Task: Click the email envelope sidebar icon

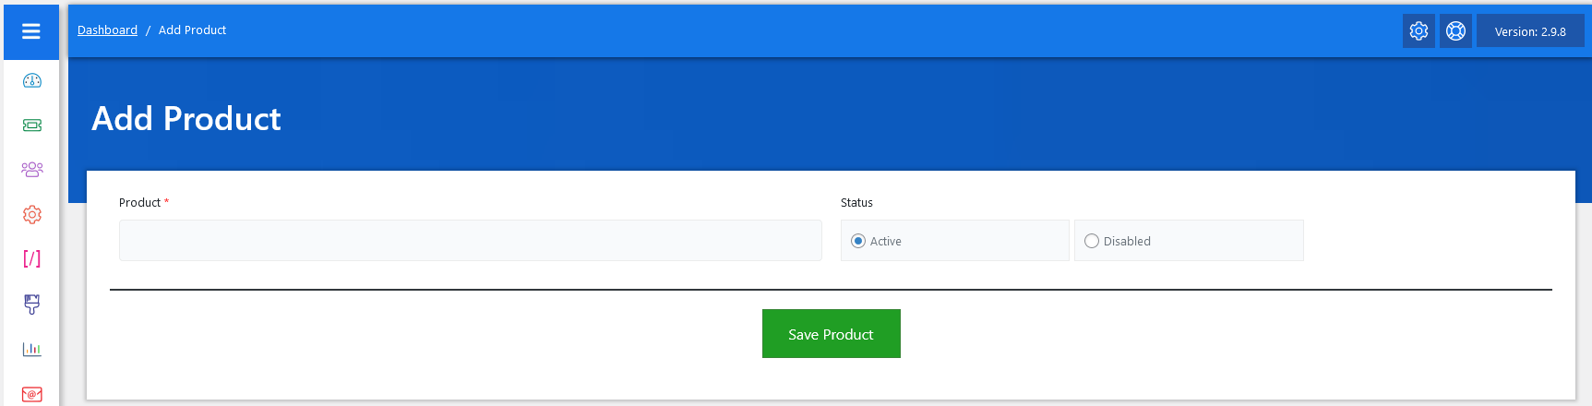Action: click(32, 394)
